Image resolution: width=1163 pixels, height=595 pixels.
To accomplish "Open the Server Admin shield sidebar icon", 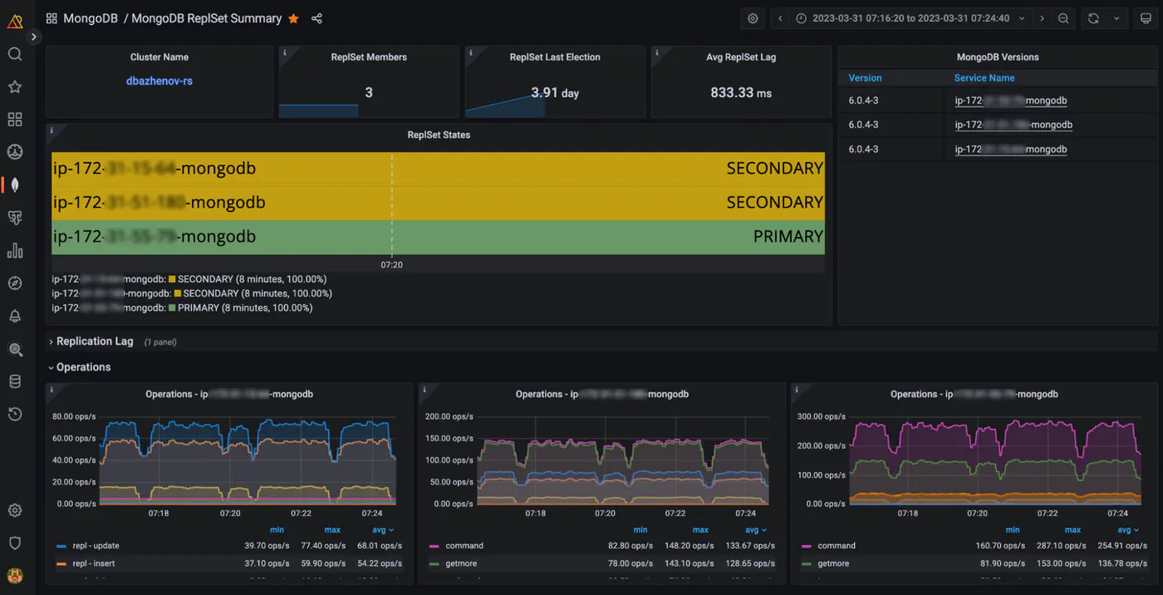I will tap(14, 543).
